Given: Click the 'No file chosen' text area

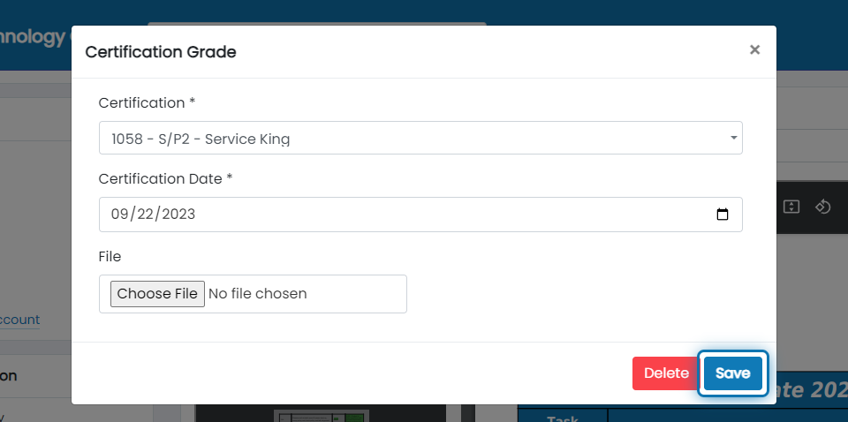Looking at the screenshot, I should click(257, 294).
